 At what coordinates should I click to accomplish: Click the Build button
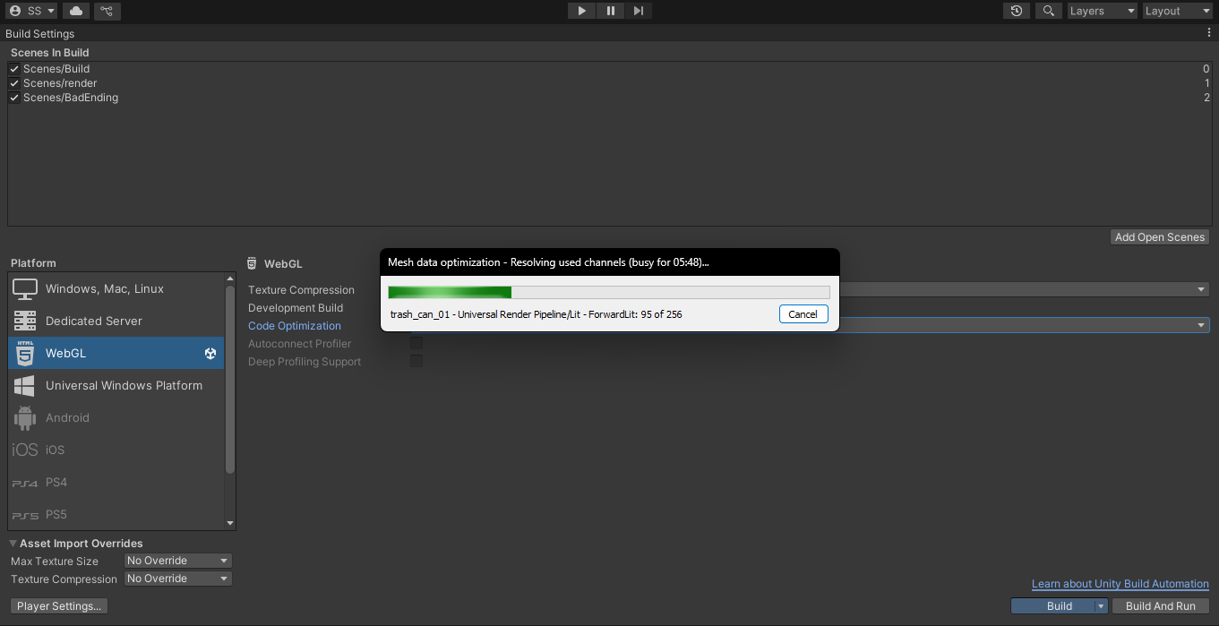click(1060, 606)
